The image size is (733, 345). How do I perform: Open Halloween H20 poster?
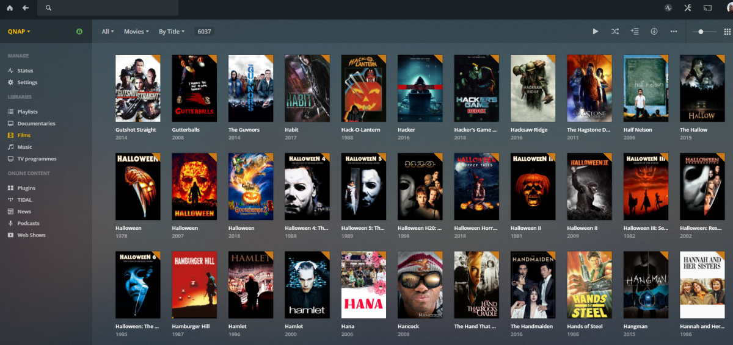(420, 187)
